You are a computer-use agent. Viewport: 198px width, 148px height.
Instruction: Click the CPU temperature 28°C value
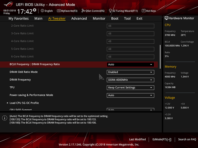(183, 35)
